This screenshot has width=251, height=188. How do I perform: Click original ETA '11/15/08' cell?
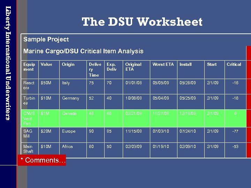click(137, 135)
